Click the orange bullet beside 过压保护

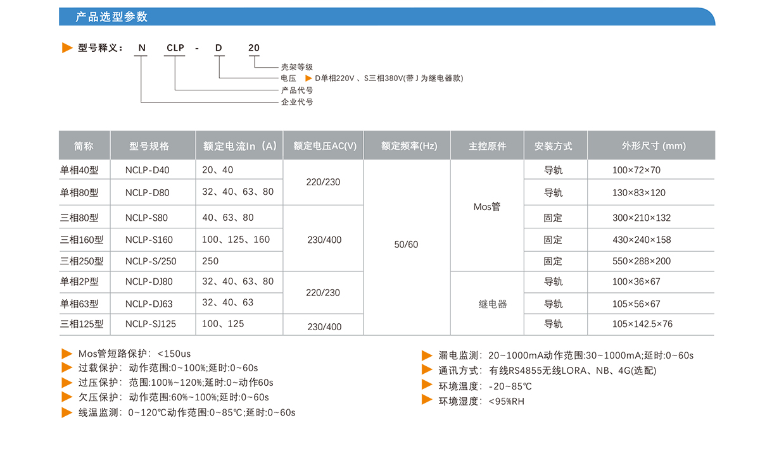[x=66, y=383]
